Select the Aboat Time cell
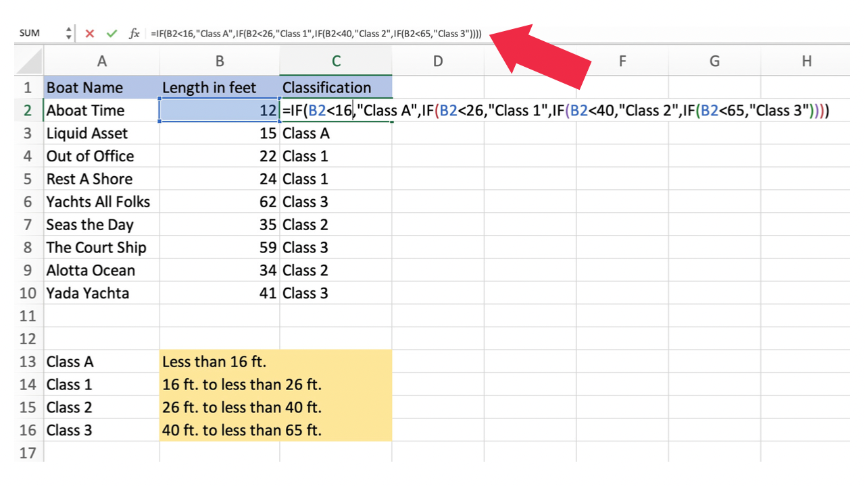This screenshot has height=486, width=865. pos(101,110)
